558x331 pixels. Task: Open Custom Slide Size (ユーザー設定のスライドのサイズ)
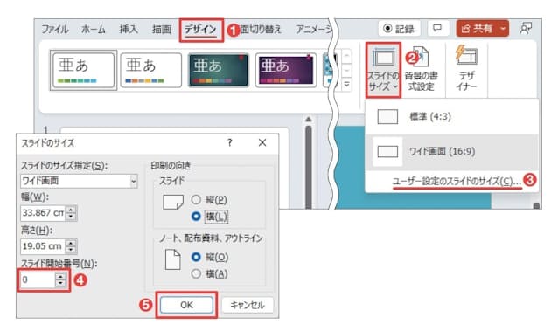coord(457,182)
